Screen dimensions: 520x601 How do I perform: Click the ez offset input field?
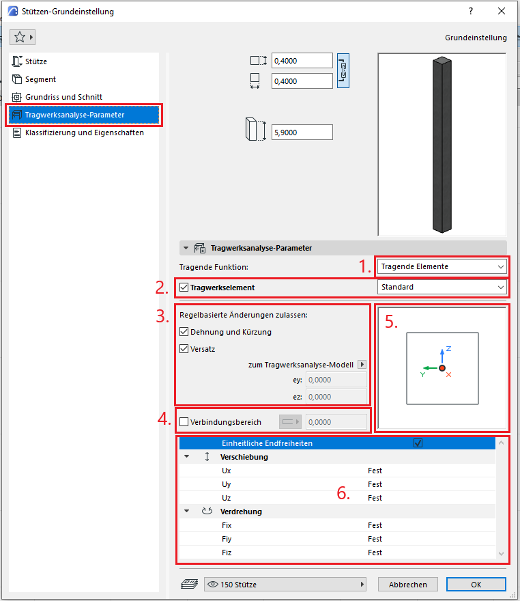pos(336,397)
